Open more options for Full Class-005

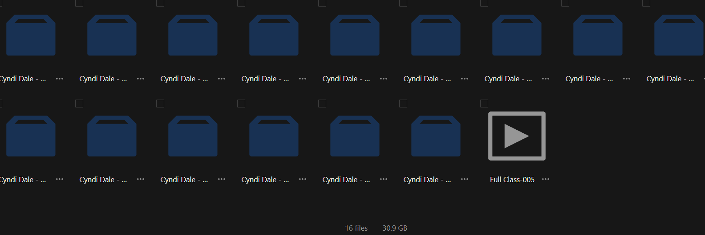(x=546, y=179)
